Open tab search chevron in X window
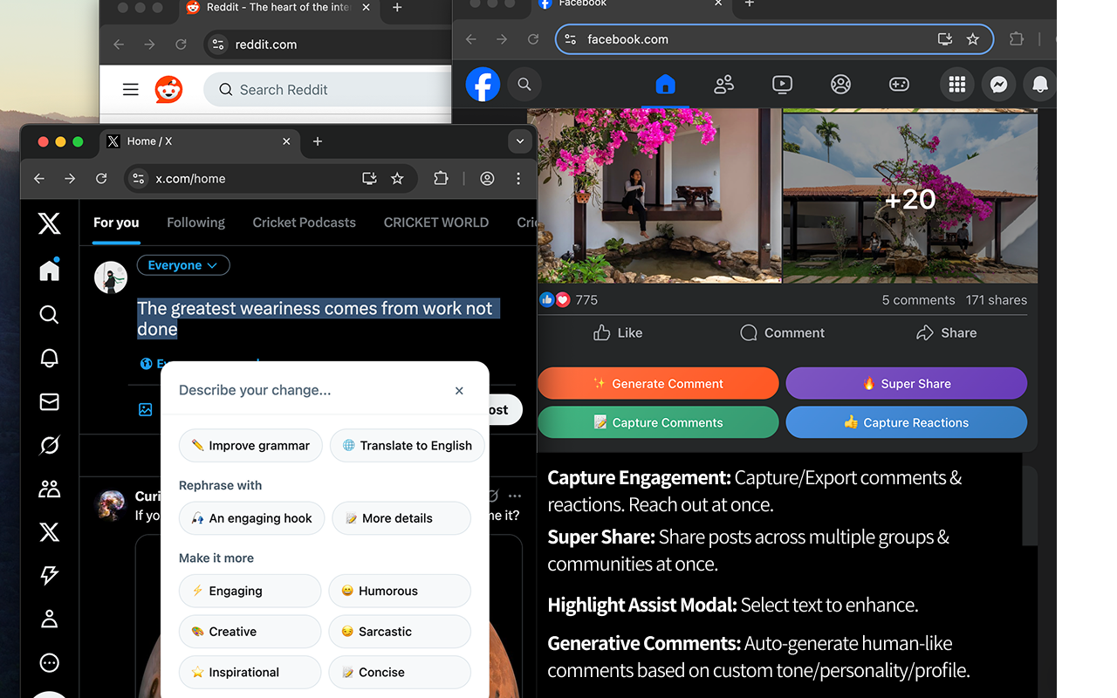 pyautogui.click(x=520, y=141)
